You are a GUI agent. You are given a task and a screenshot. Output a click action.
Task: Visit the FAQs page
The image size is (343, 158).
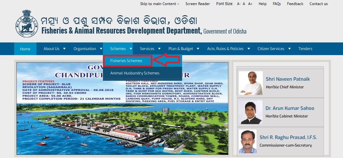click(x=276, y=4)
